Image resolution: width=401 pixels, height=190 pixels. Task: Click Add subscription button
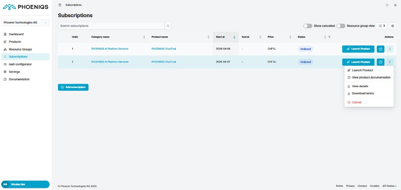tap(73, 87)
